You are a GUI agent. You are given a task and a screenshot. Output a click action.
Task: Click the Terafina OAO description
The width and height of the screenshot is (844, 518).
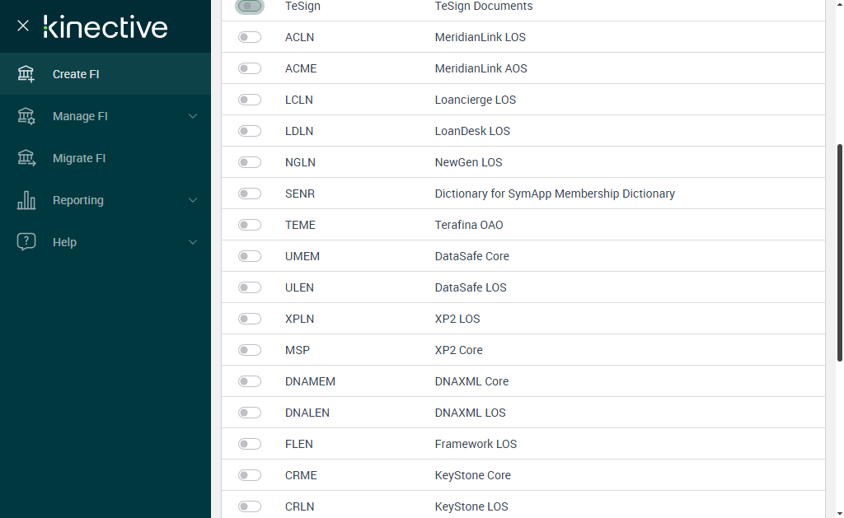(x=469, y=225)
